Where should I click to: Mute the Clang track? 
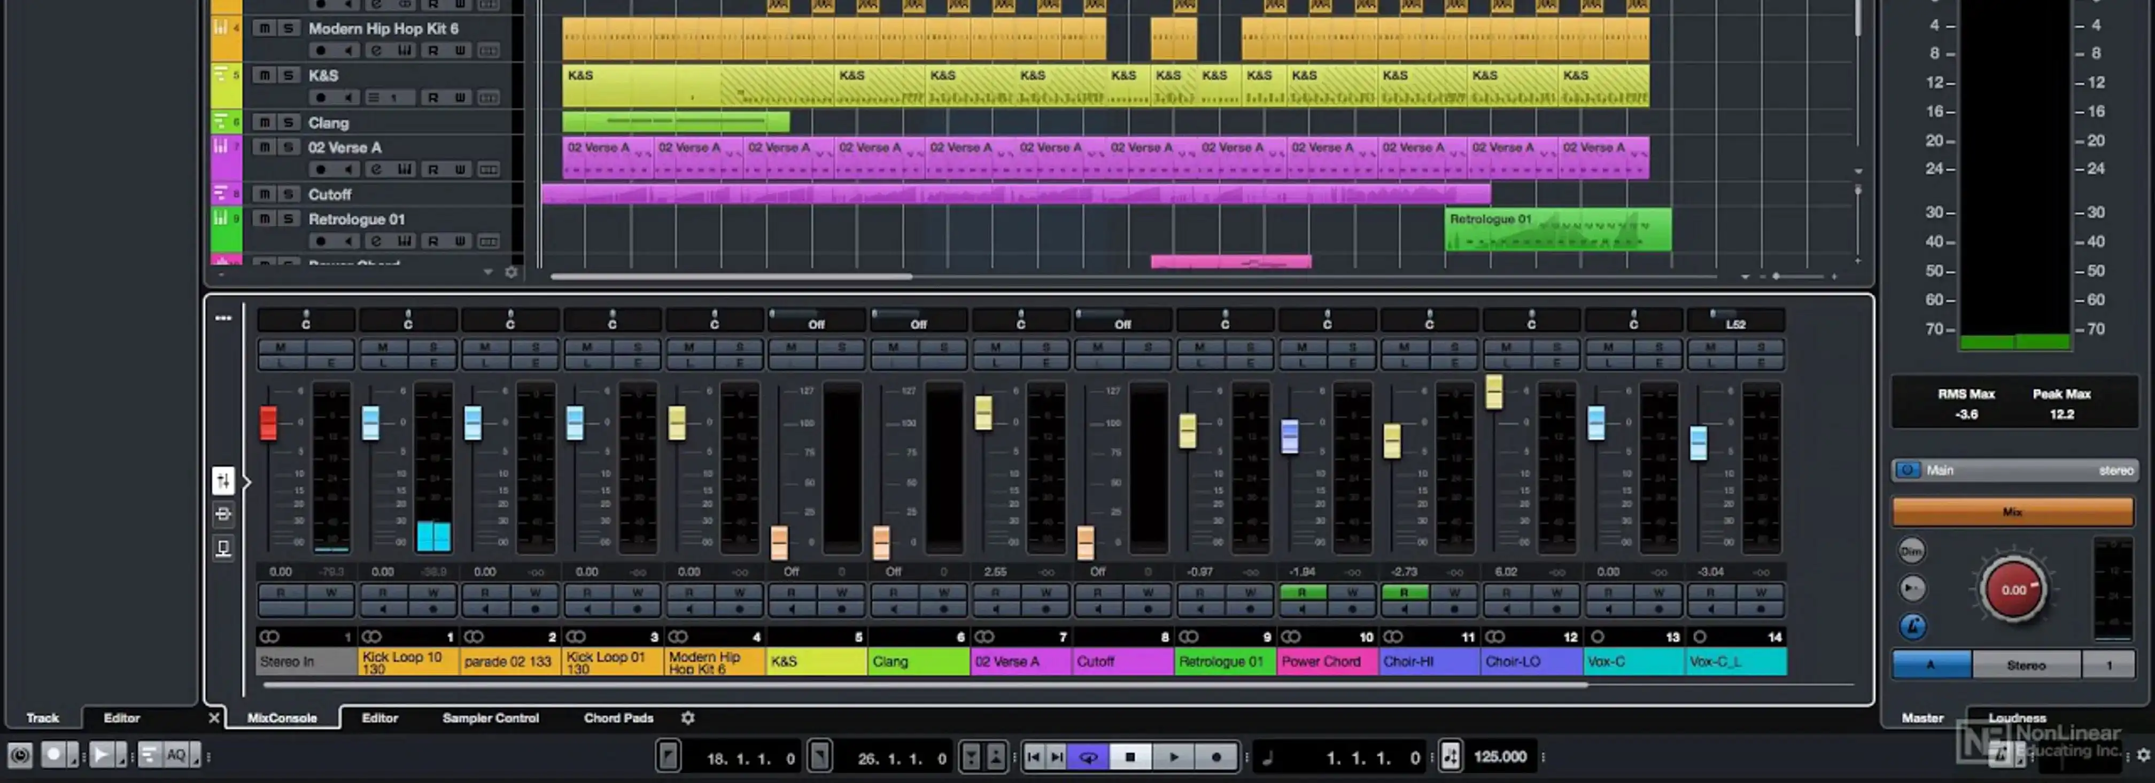(x=265, y=123)
